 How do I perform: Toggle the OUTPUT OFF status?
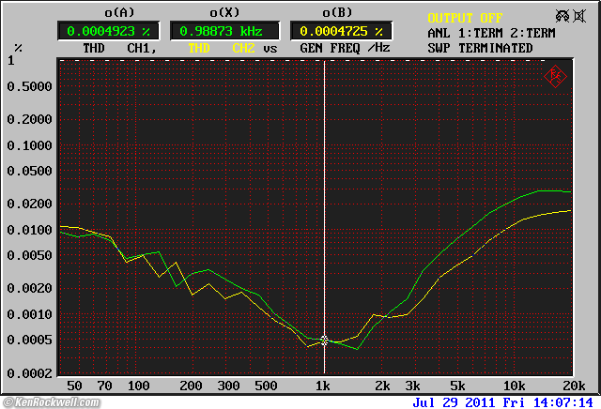(x=465, y=18)
